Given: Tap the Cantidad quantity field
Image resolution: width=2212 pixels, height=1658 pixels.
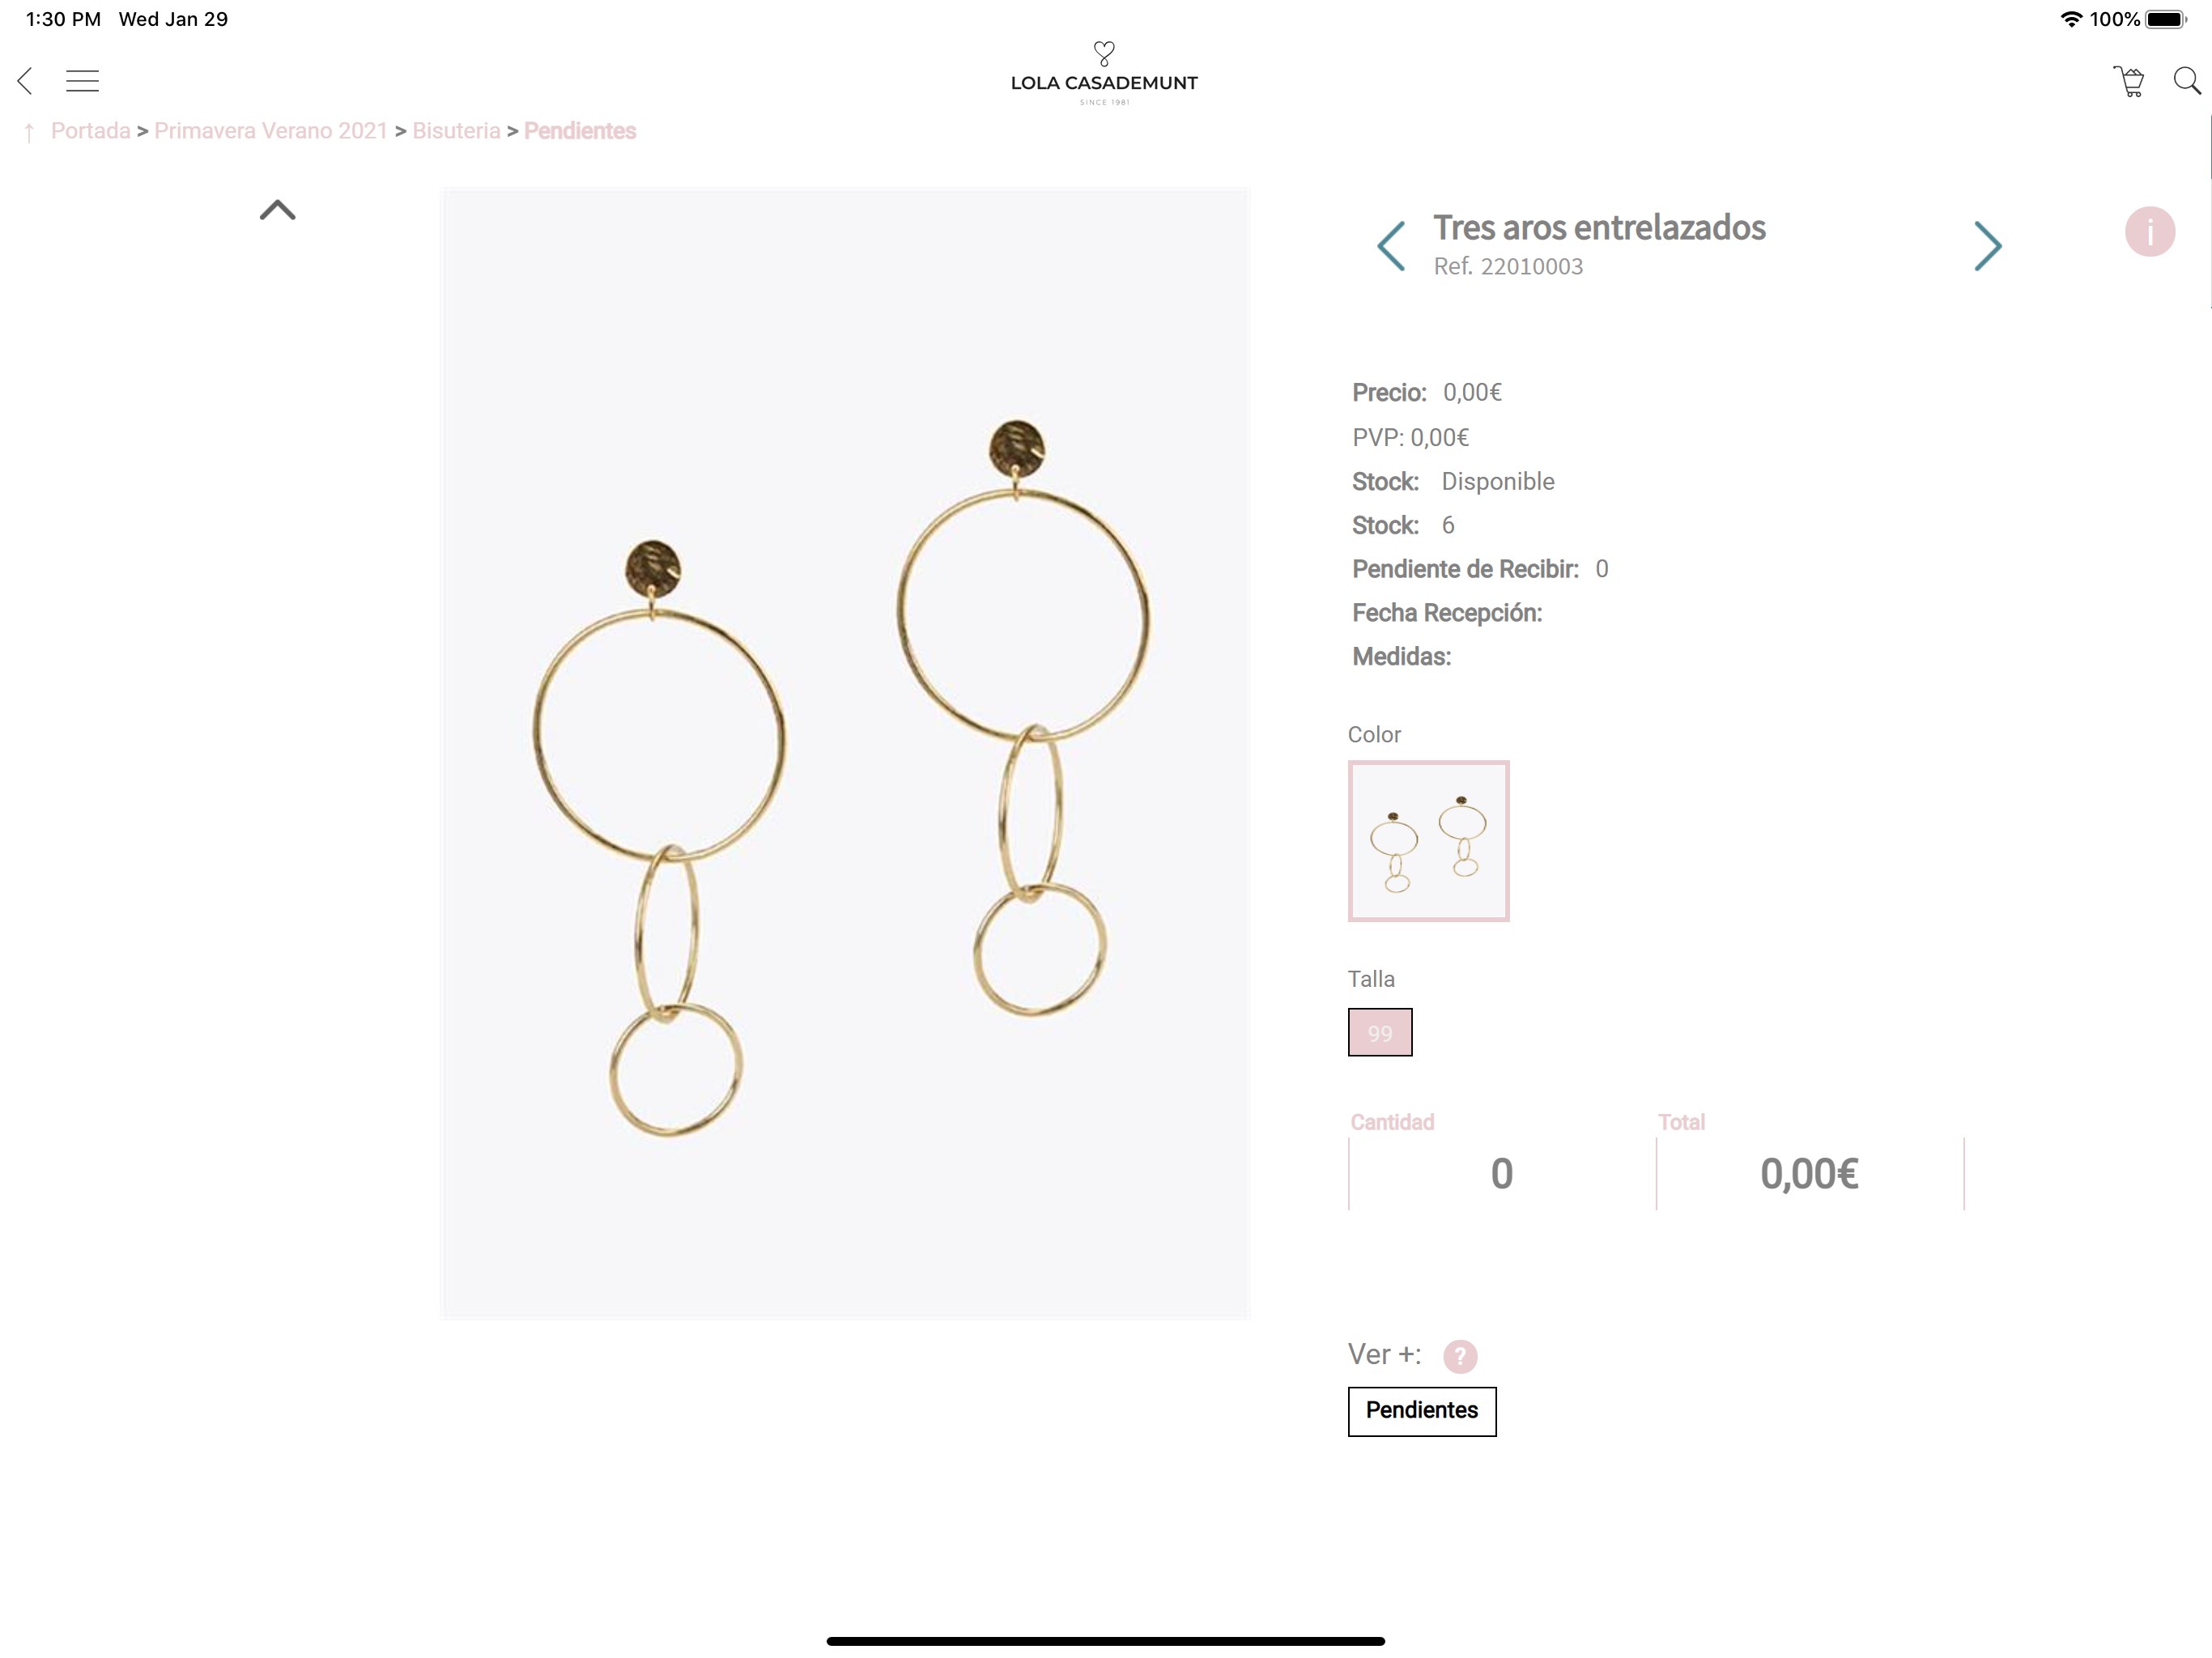Looking at the screenshot, I should tap(1502, 1173).
